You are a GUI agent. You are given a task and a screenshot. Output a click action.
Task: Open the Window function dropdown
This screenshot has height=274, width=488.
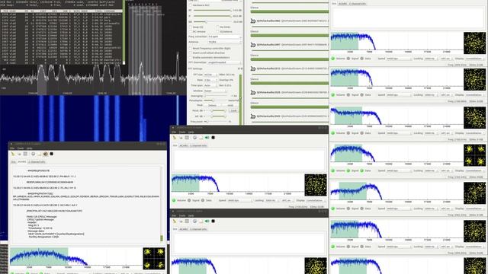(215, 91)
